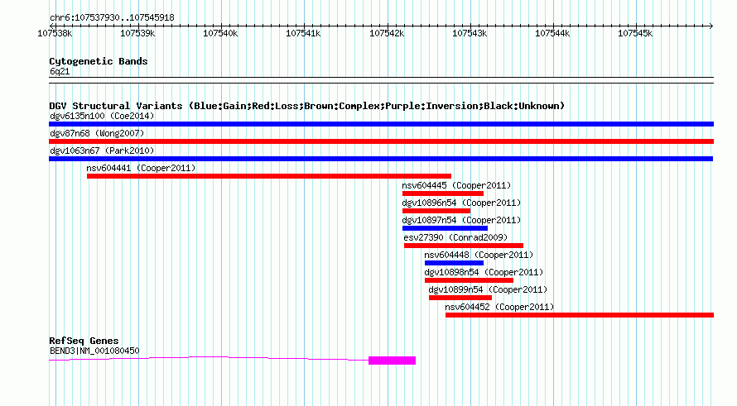Viewport: 737px width, 406px height.
Task: Click the dgv10897n54 (Cooper2011) label
Action: [461, 220]
